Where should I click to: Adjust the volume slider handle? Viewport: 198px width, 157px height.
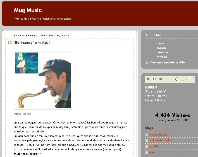pyautogui.click(x=190, y=79)
